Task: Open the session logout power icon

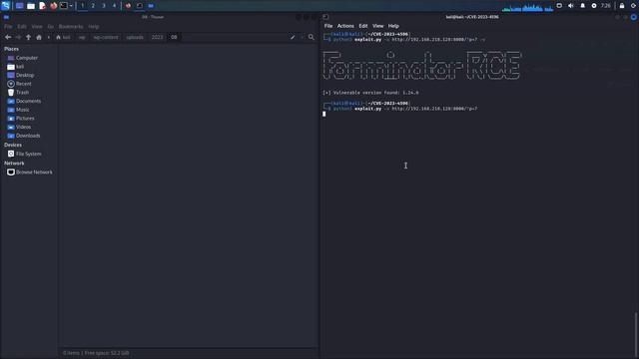Action: pos(633,6)
